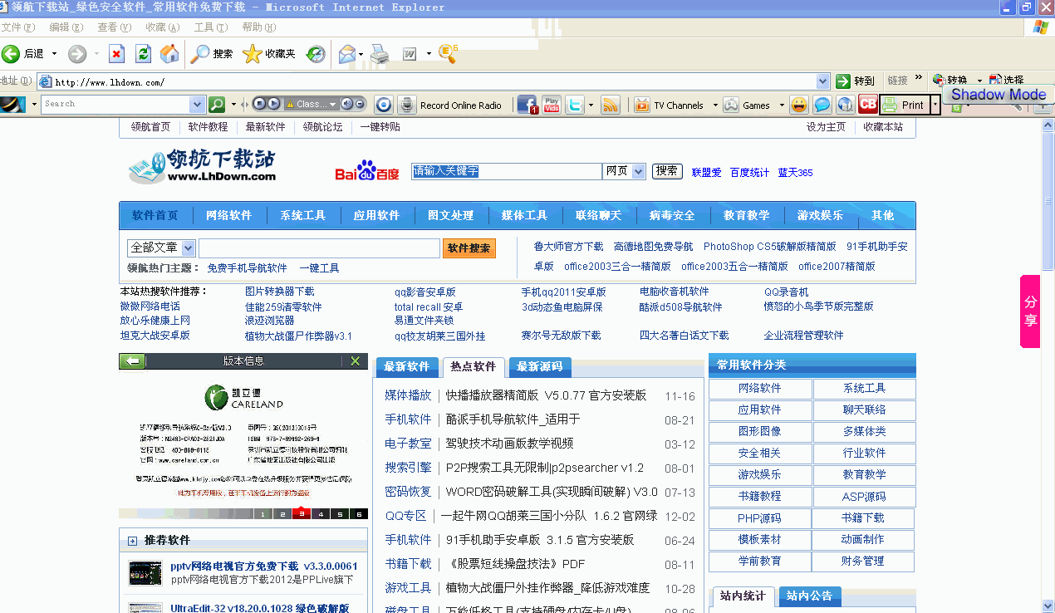Click the green Back arrow button

11,54
